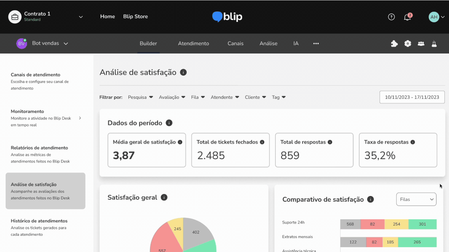449x252 pixels.
Task: Click info icon on Total de tickets fechados
Action: 262,142
